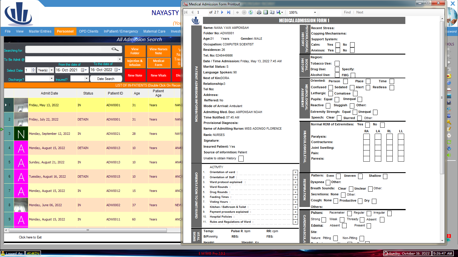Click the green refresh arrows tool icon

pos(449,142)
